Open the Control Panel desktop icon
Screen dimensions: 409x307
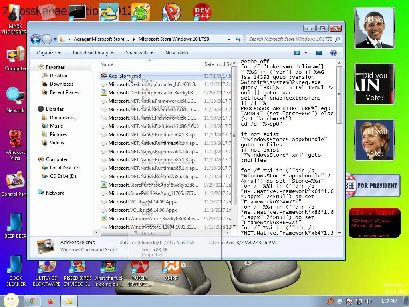[14, 184]
